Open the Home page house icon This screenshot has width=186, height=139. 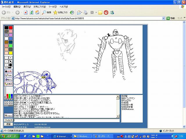click(x=37, y=12)
